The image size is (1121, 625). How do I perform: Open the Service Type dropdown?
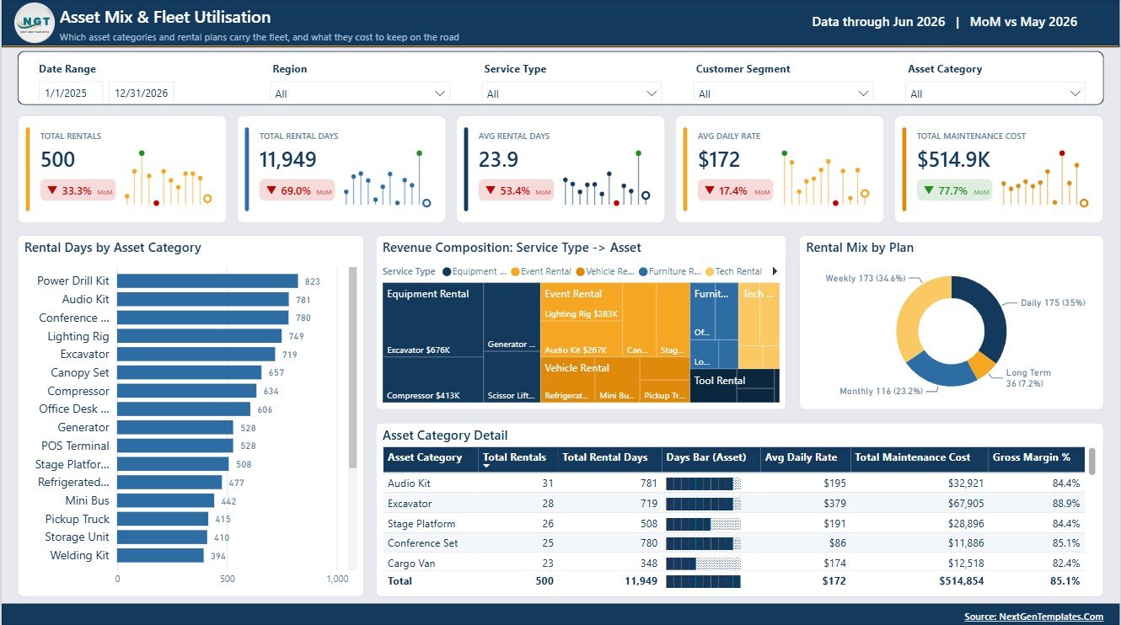571,93
